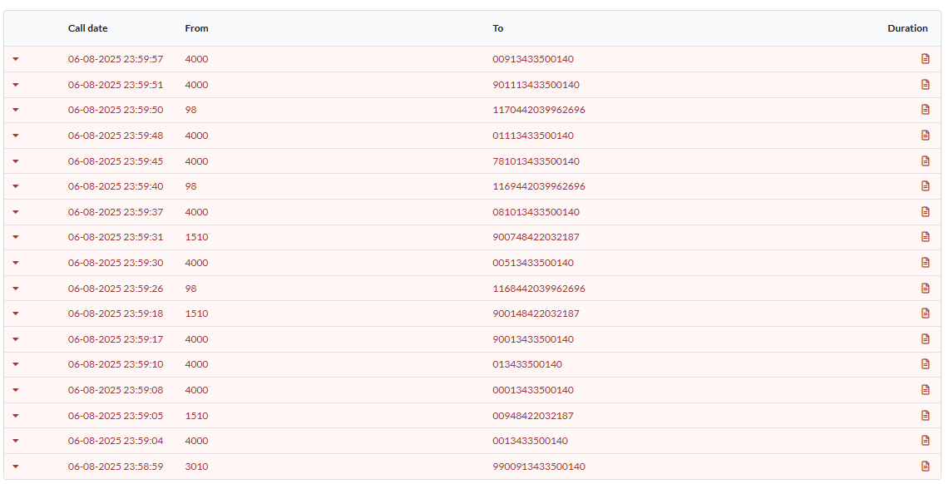Expand row arrow for 23:59:48 call
Viewport: 949px width, 484px height.
(x=16, y=136)
